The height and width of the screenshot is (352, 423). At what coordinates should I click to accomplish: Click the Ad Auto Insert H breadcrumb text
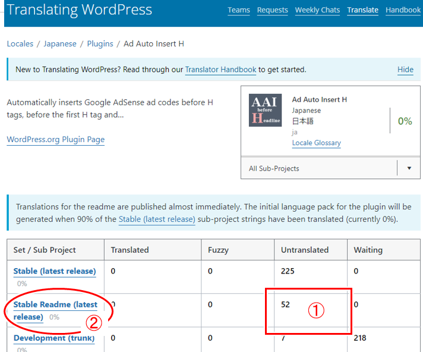click(154, 44)
